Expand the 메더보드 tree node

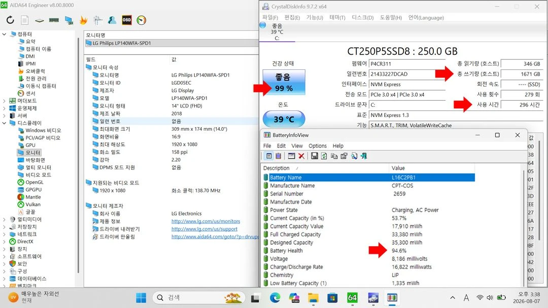click(x=4, y=101)
